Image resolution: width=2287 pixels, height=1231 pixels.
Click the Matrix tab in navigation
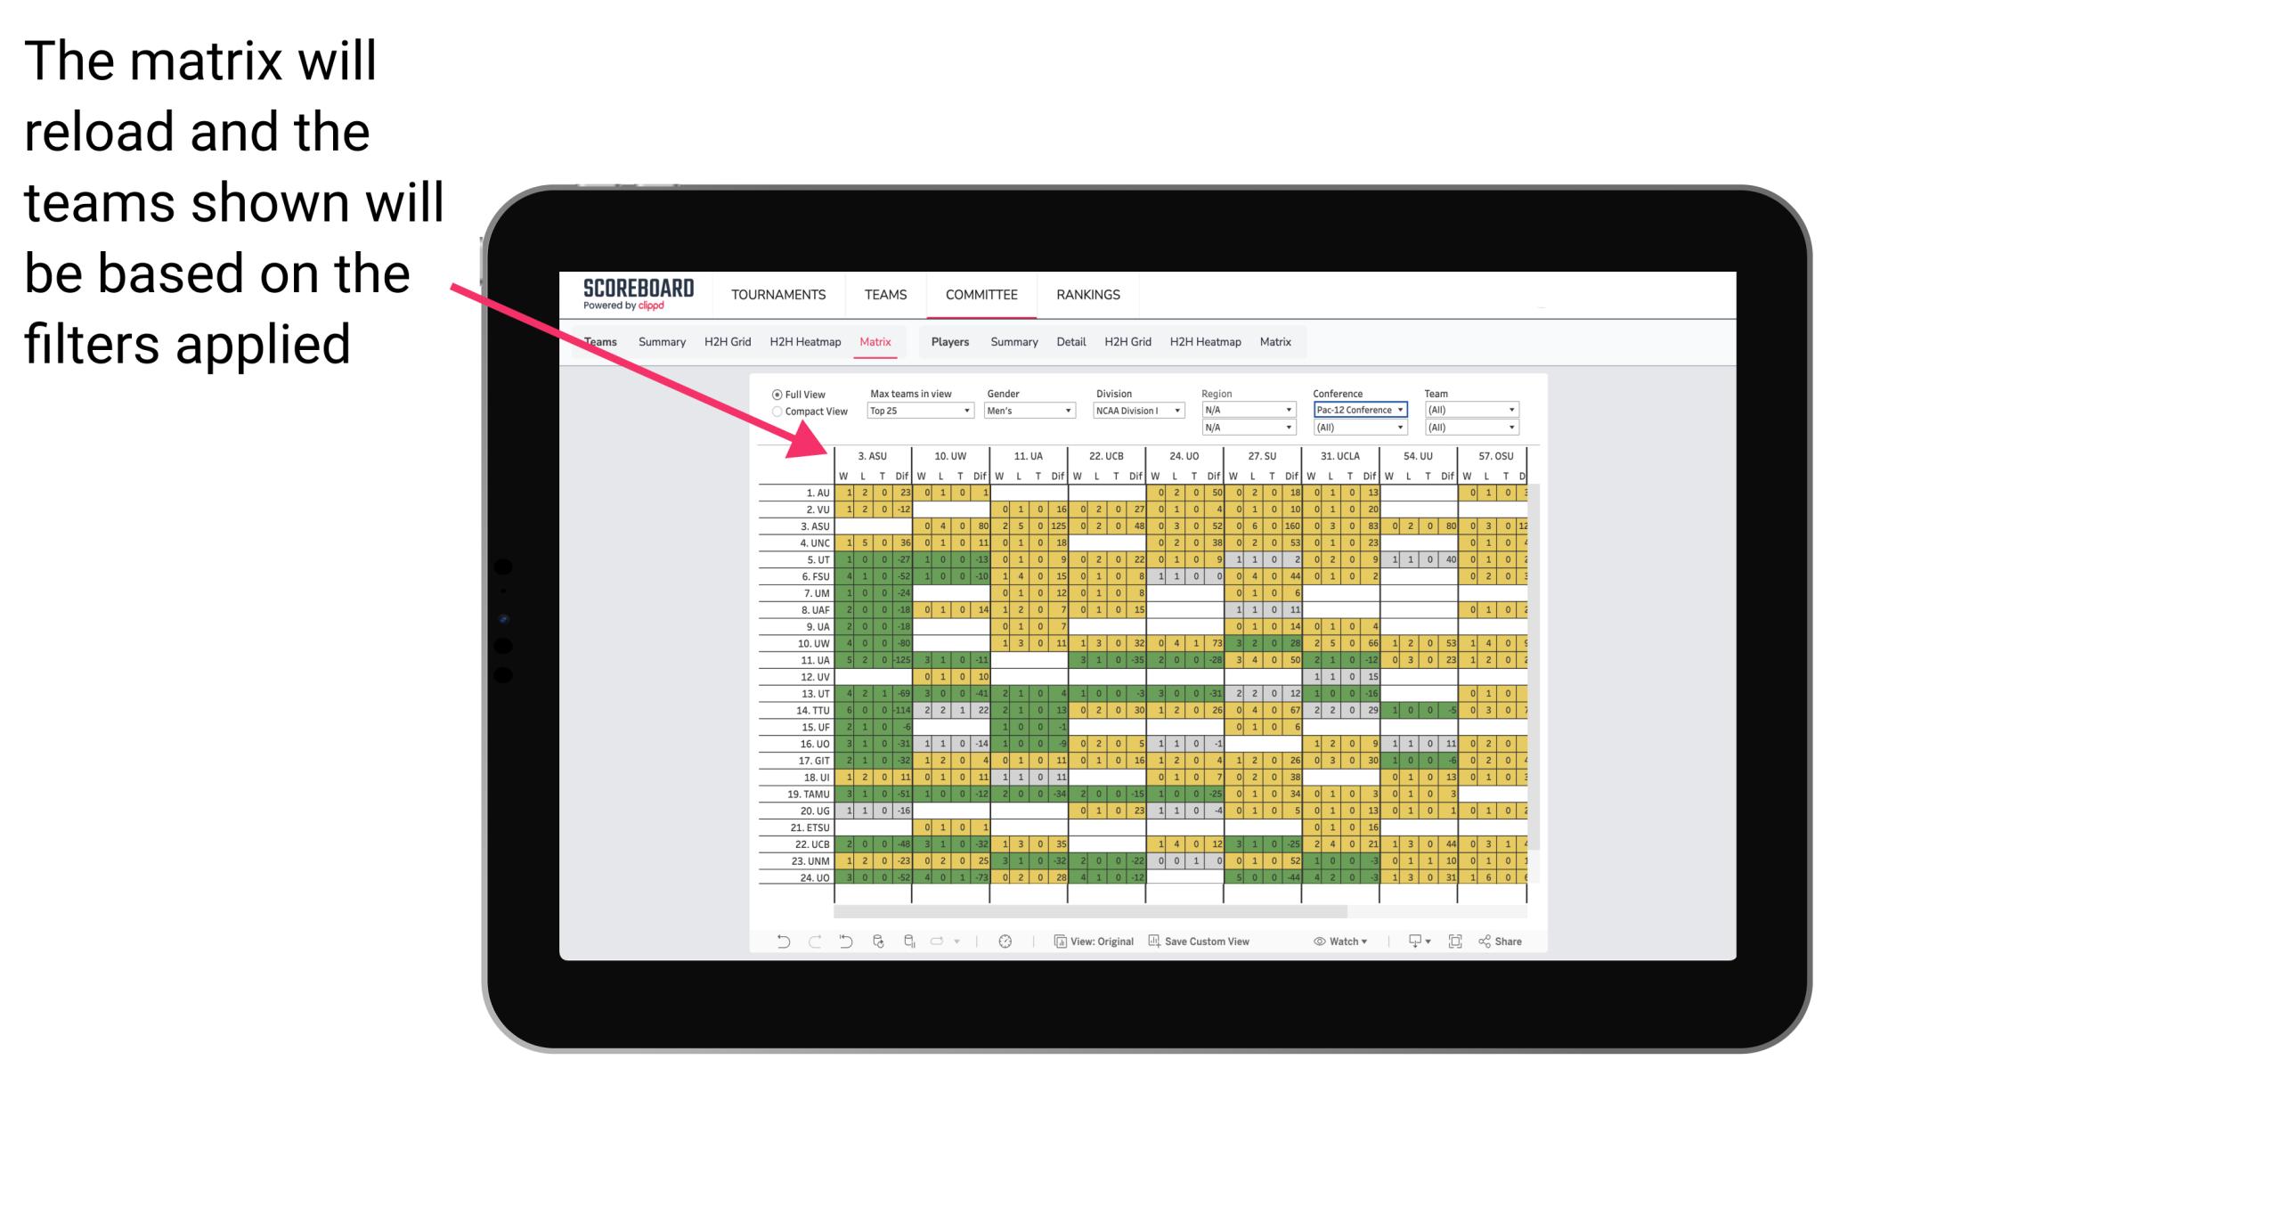click(x=877, y=341)
